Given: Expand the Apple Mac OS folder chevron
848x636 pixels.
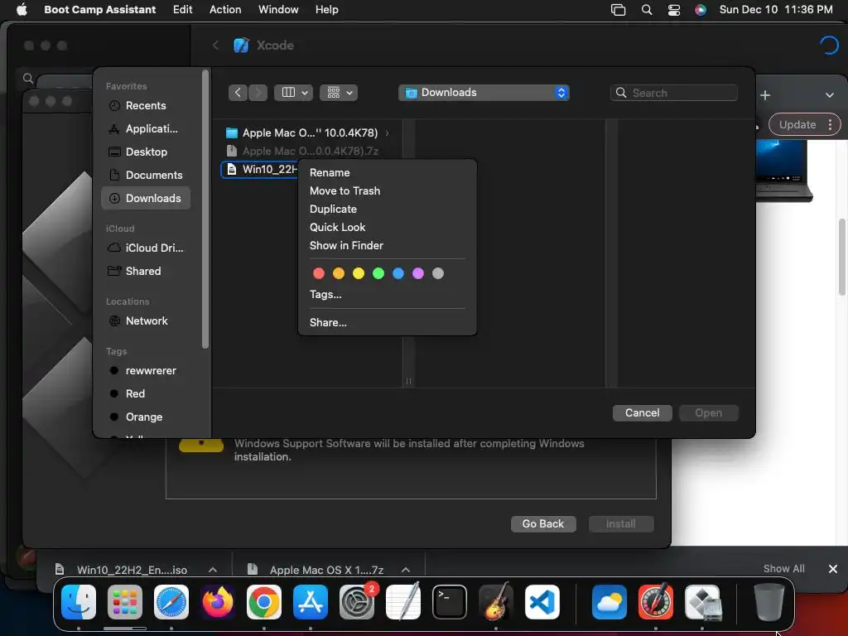Looking at the screenshot, I should click(388, 133).
